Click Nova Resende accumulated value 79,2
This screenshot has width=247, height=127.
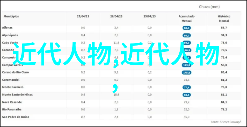point(186,102)
